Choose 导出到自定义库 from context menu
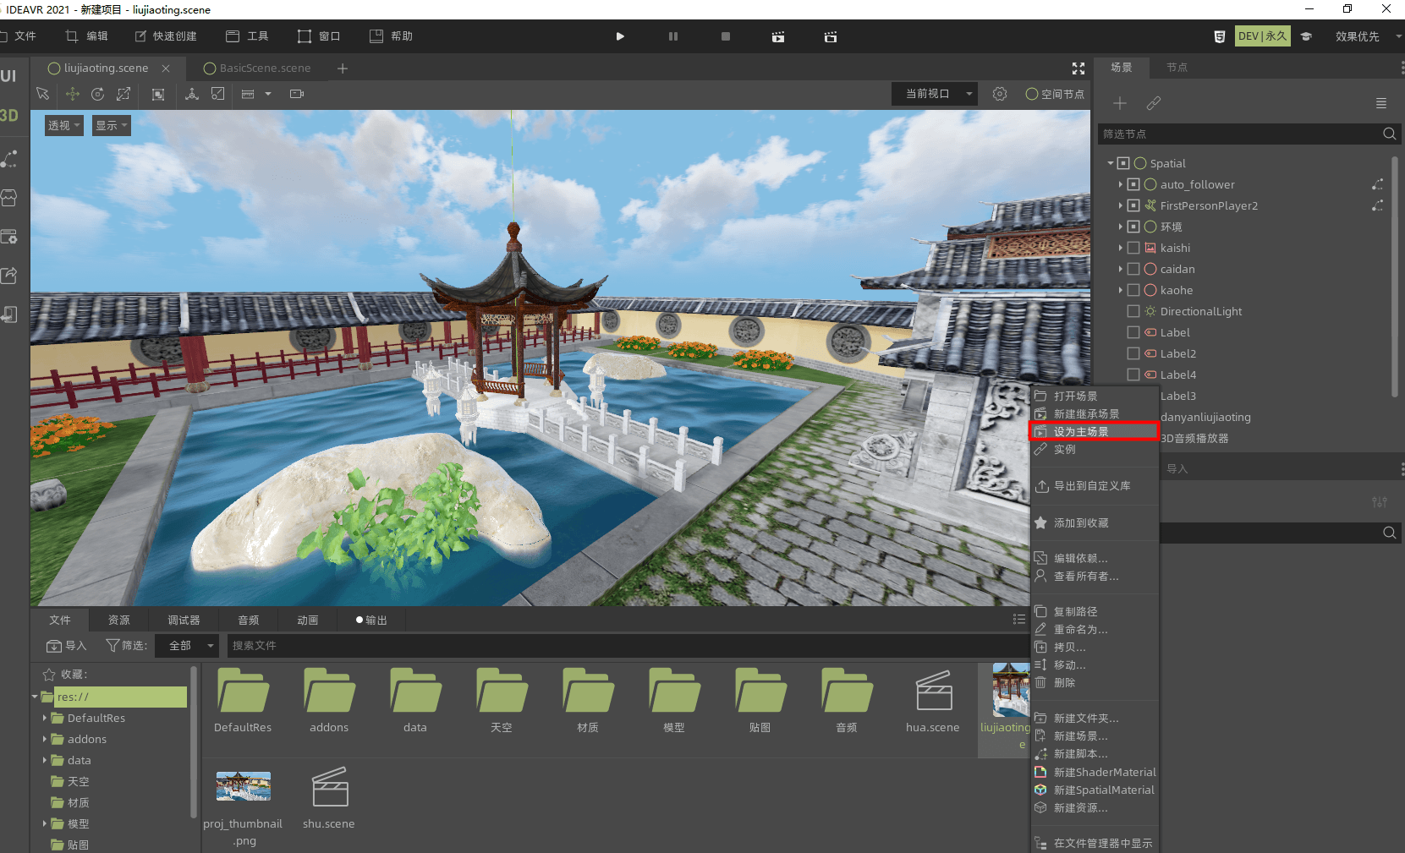 (x=1093, y=486)
